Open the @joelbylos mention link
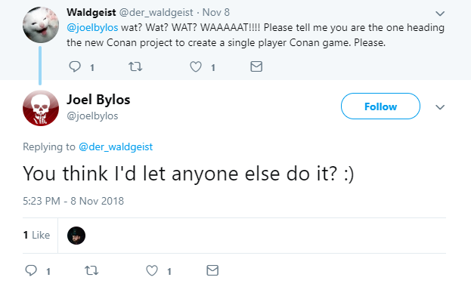This screenshot has height=299, width=471. pyautogui.click(x=92, y=28)
